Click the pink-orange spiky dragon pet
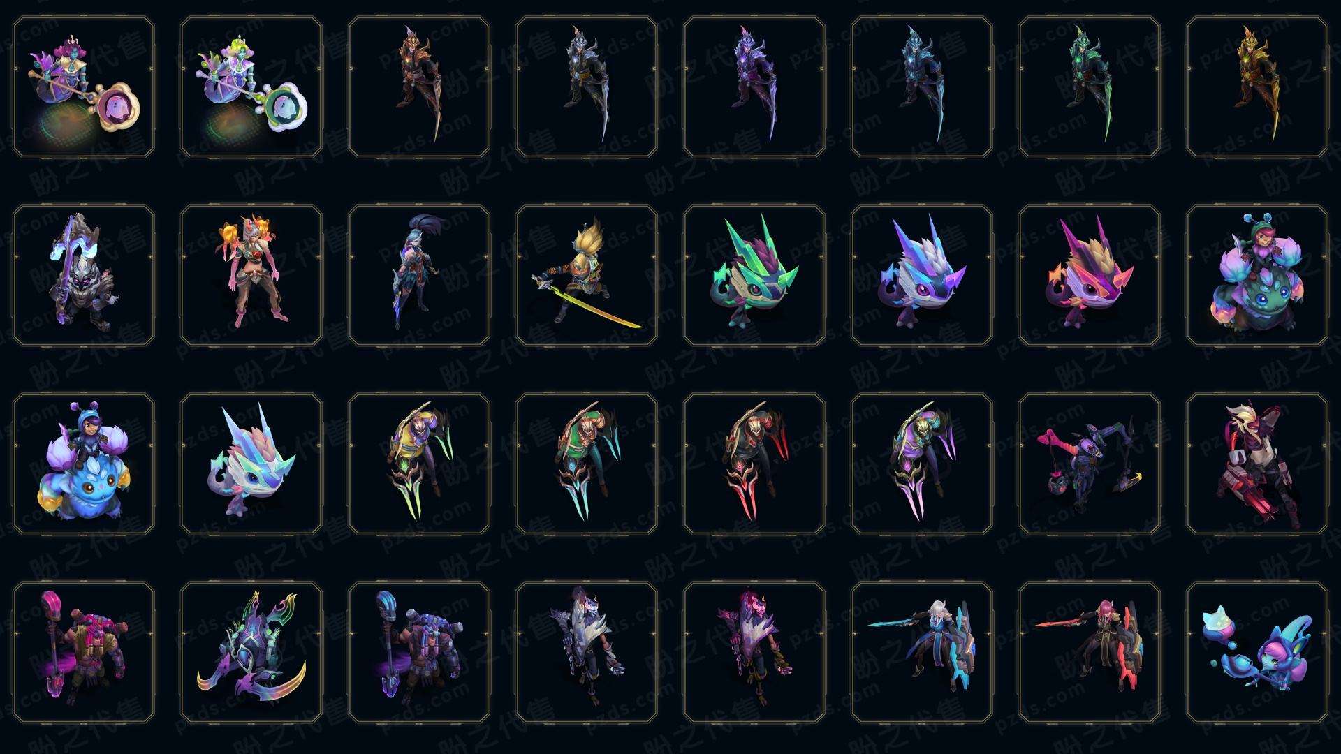Screen dimensions: 1341x754 (x=1090, y=275)
